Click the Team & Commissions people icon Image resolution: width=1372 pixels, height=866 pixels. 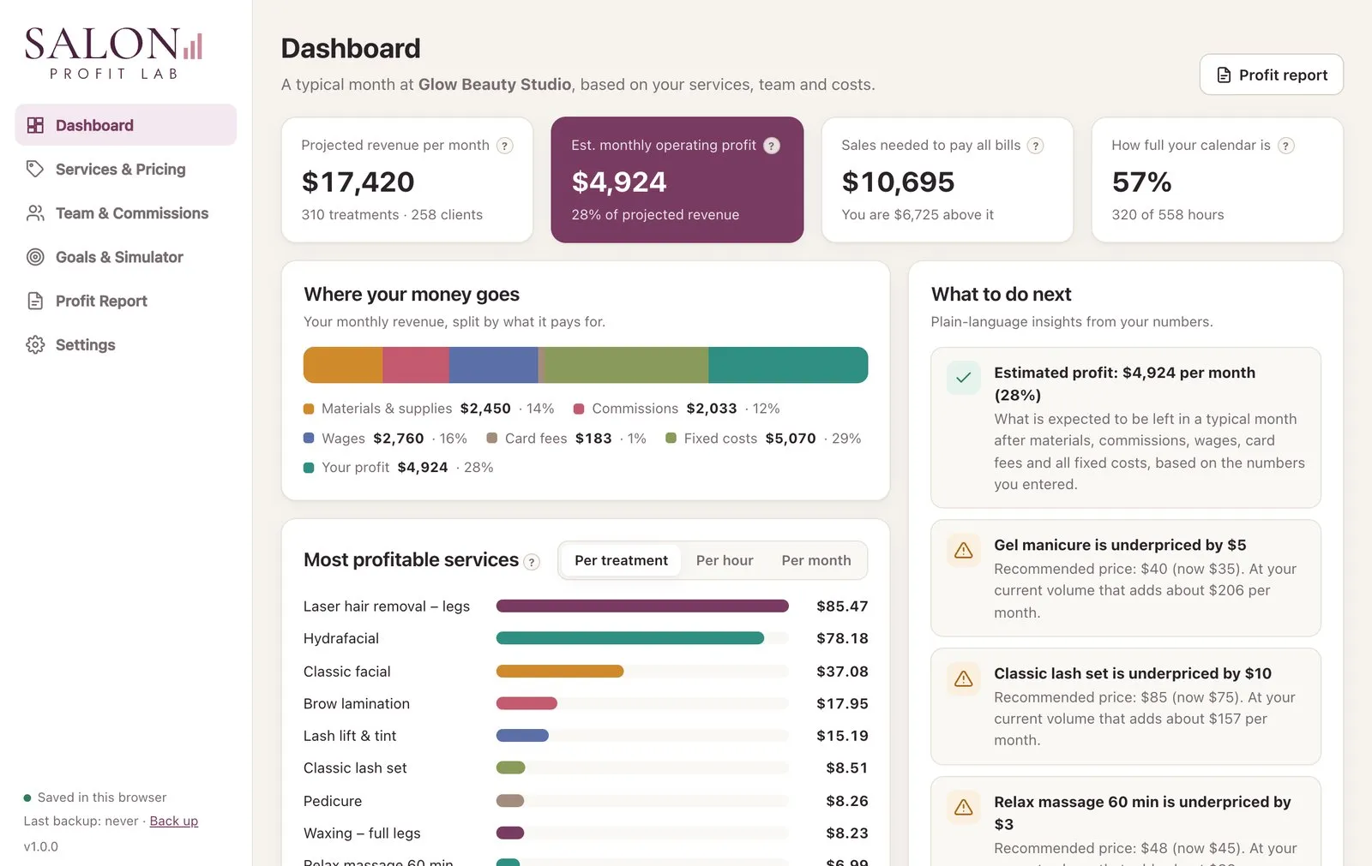[x=35, y=213]
